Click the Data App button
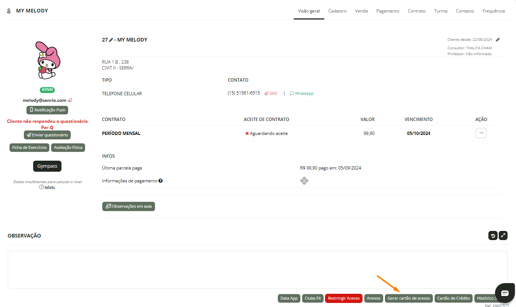 (289, 298)
